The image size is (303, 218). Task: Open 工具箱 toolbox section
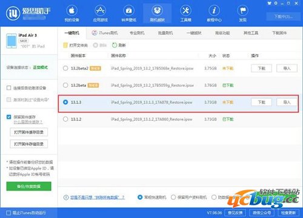pos(185,13)
